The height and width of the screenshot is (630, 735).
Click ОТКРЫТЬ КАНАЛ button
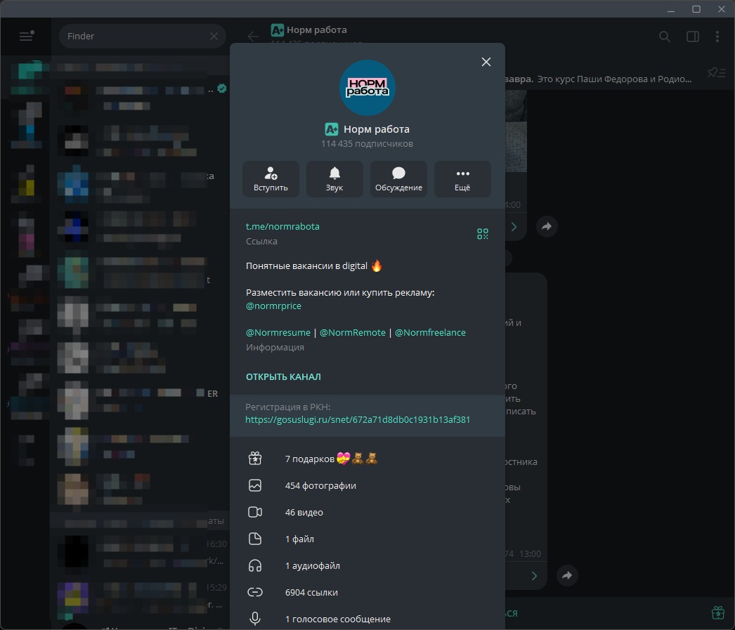click(x=283, y=376)
